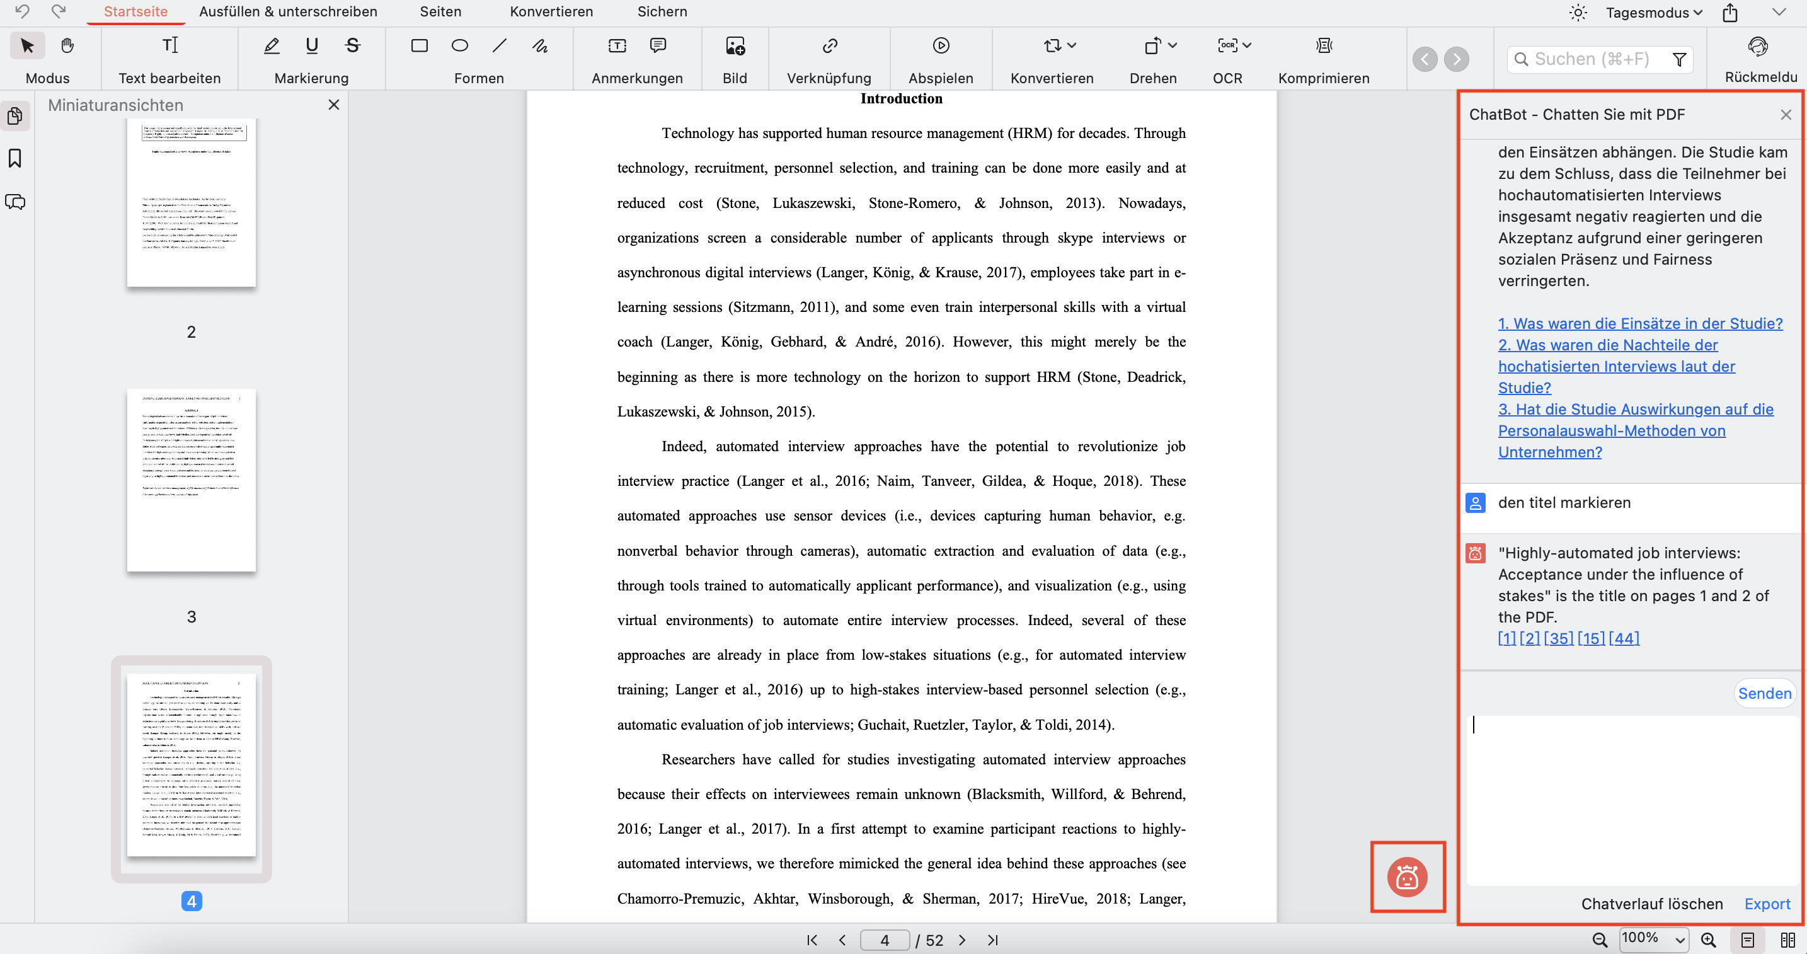Click the highlighter marking tool
Image resolution: width=1807 pixels, height=954 pixels.
tap(272, 46)
